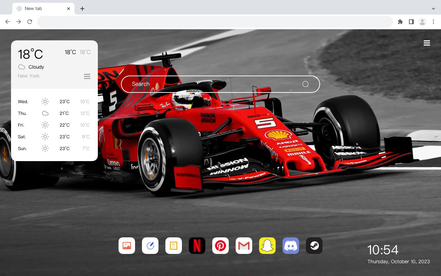Image resolution: width=441 pixels, height=276 pixels.
Task: Click Thursday's cloud weather icon
Action: pyautogui.click(x=45, y=113)
